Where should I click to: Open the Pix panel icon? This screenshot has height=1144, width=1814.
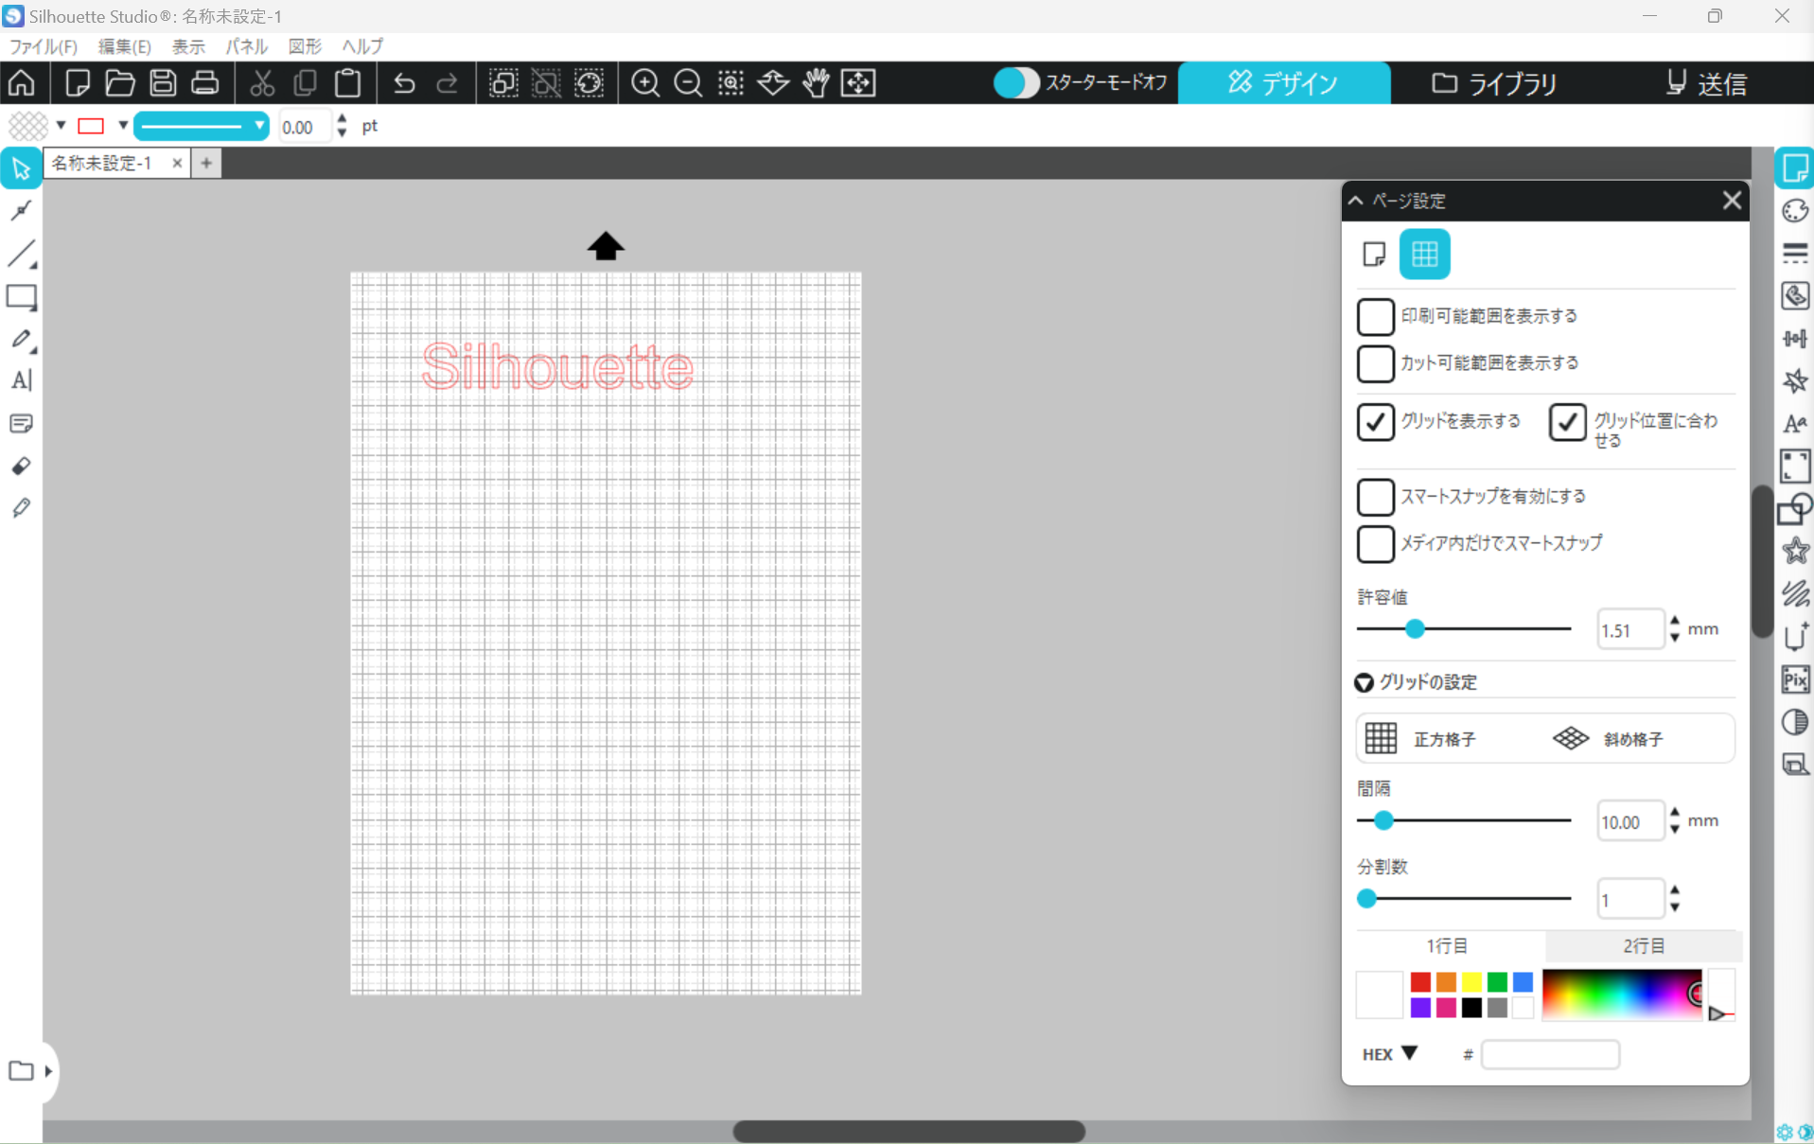pyautogui.click(x=1795, y=679)
